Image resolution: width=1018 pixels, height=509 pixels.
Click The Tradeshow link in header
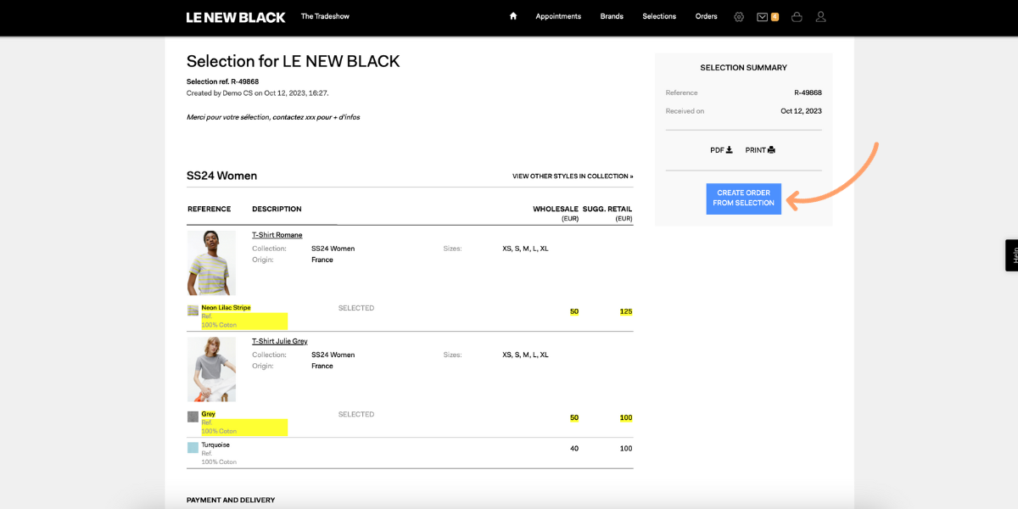[325, 16]
